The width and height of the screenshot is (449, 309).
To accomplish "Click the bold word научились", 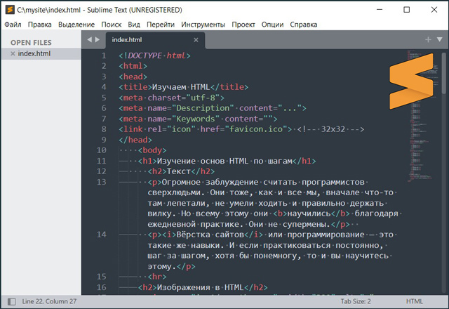I will 309,213.
